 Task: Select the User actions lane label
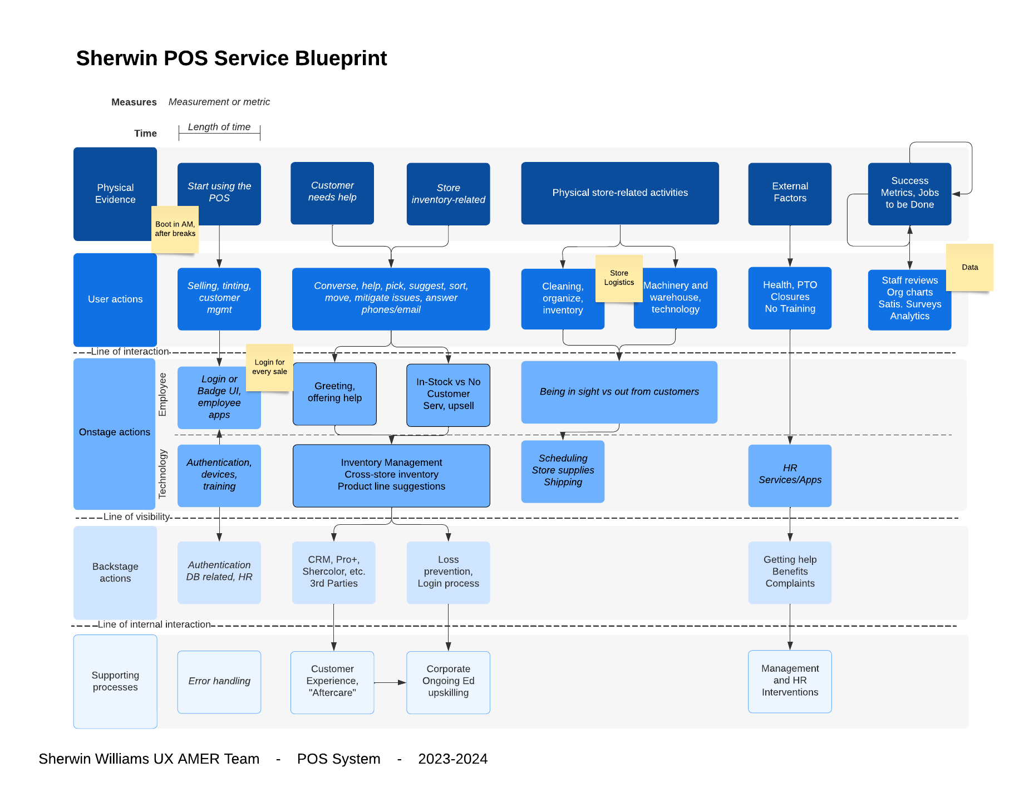click(x=115, y=299)
